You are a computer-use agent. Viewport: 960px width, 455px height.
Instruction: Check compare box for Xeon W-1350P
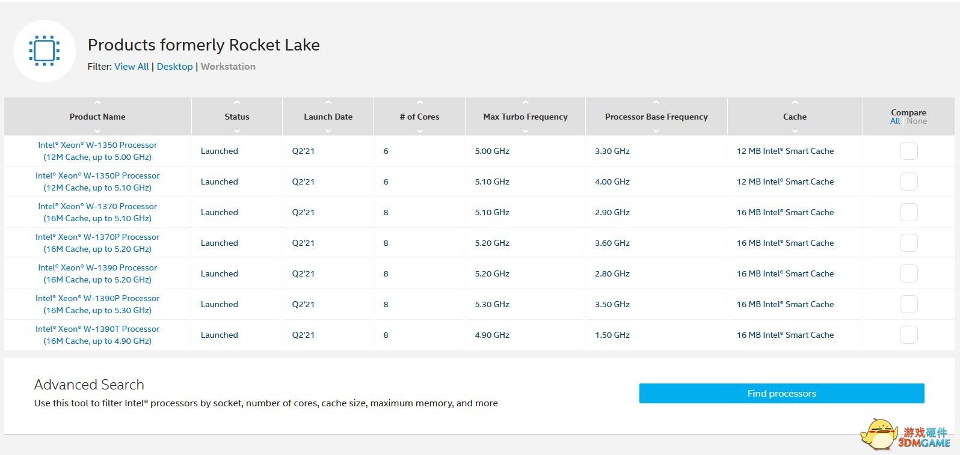908,182
